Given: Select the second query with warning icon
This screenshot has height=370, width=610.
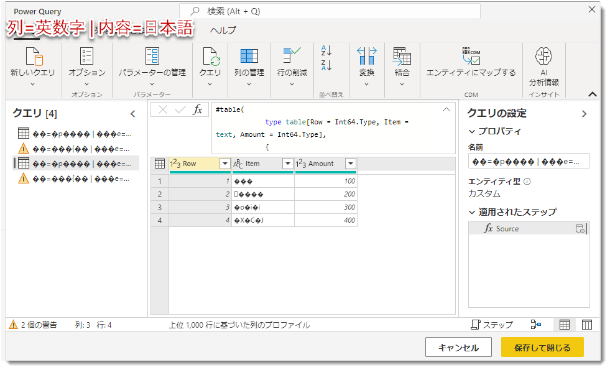Looking at the screenshot, I should point(76,149).
